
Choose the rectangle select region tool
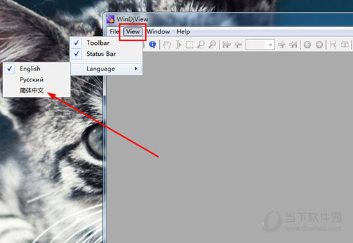tap(189, 44)
